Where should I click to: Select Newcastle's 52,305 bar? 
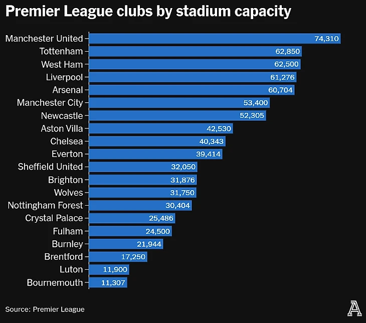pyautogui.click(x=177, y=116)
